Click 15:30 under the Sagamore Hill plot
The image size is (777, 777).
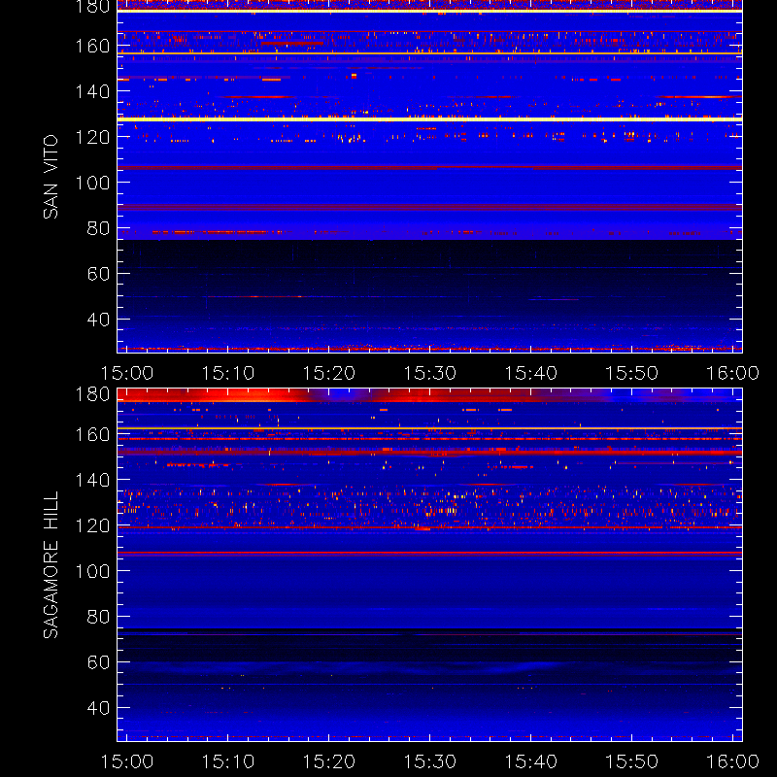pos(429,761)
